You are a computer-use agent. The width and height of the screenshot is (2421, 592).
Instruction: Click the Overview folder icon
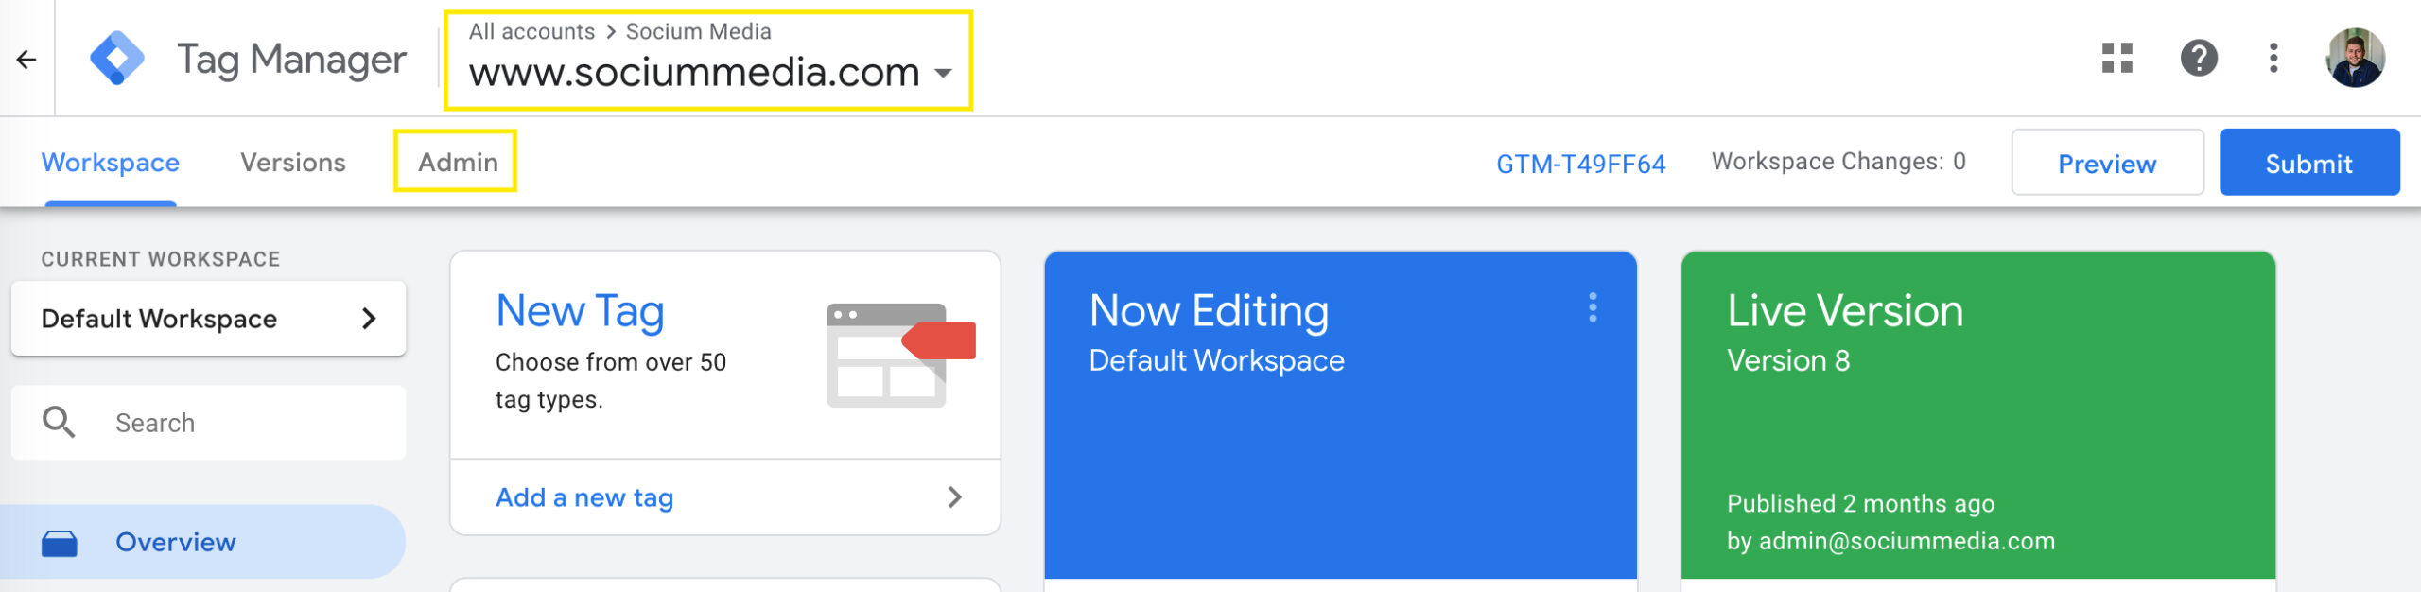coord(60,543)
